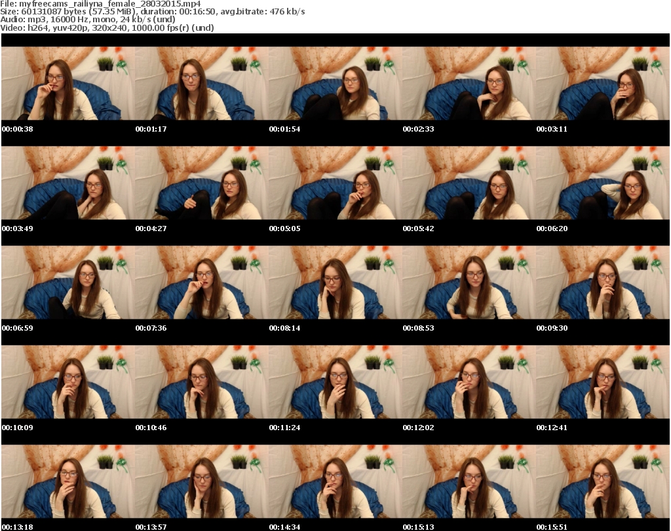The image size is (671, 531).
Task: Click the bottom-row timestamp 00:15:13
Action: pos(418,527)
